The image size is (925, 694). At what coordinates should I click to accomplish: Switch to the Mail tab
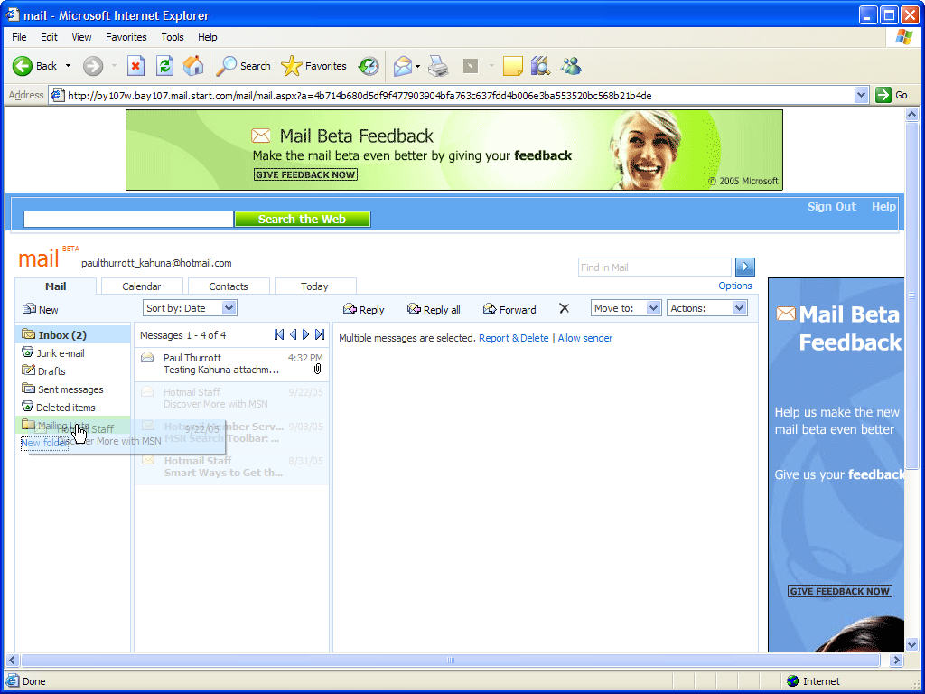point(55,286)
